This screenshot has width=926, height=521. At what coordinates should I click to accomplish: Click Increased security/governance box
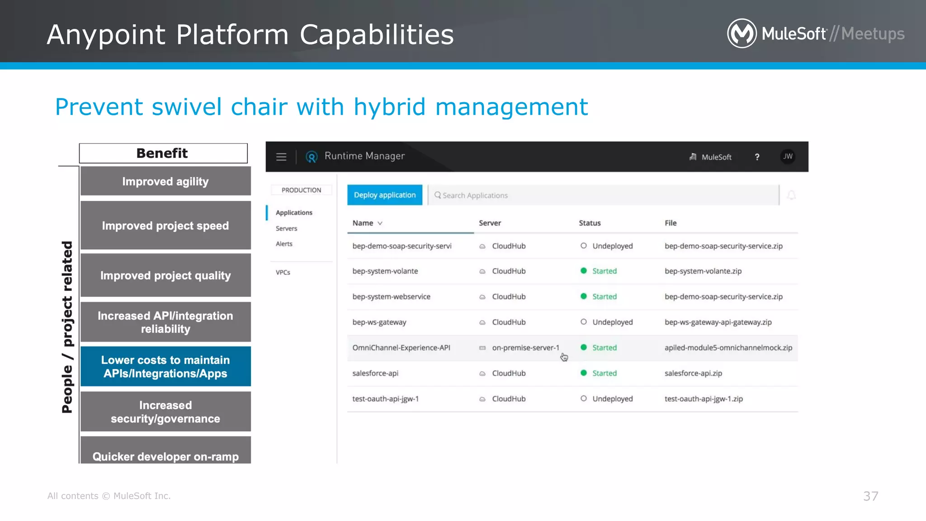(165, 412)
